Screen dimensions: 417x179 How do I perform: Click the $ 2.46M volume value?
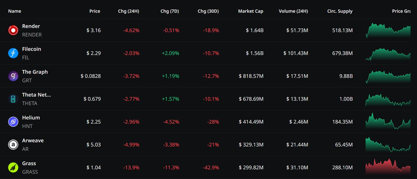pyautogui.click(x=299, y=122)
